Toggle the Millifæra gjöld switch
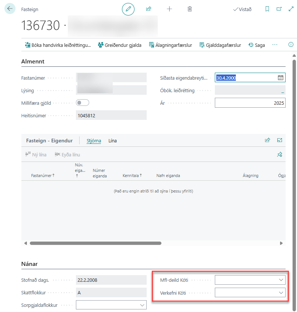 pos(82,103)
